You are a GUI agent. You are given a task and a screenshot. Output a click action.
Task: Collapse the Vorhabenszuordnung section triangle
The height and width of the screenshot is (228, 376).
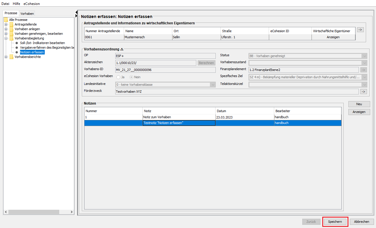point(122,49)
